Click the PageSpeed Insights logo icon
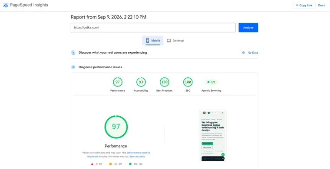Screen dimensions: 330x169 [x=6, y=5]
